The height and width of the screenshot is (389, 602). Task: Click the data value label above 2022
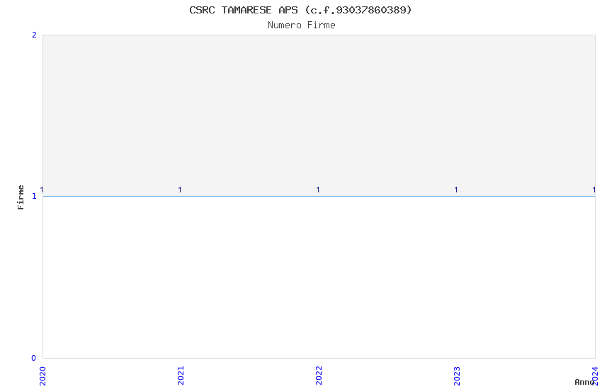(318, 190)
